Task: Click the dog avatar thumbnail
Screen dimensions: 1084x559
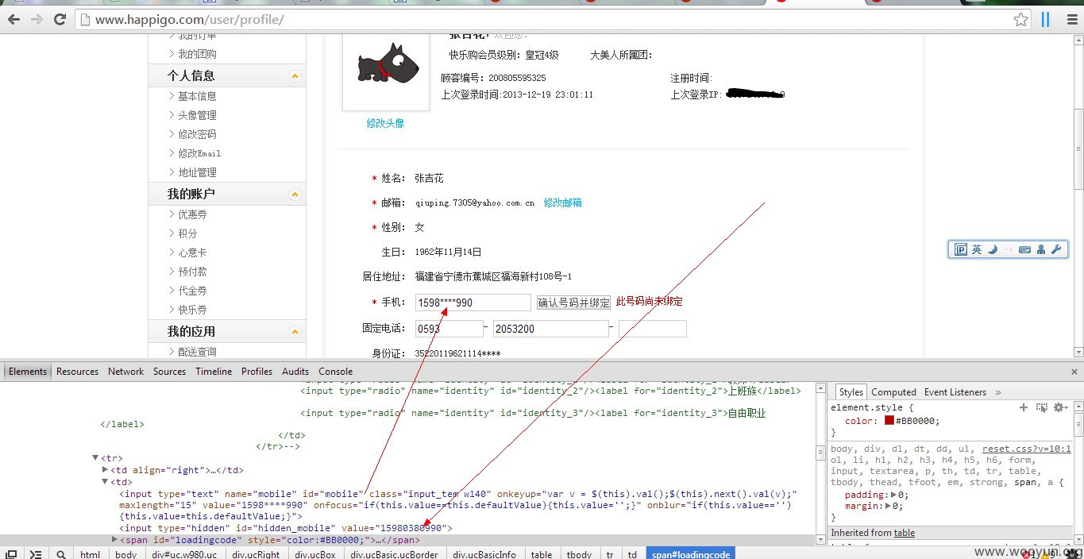Action: tap(385, 67)
